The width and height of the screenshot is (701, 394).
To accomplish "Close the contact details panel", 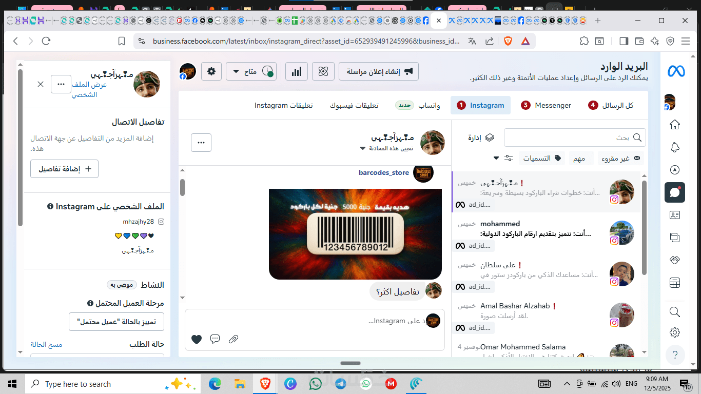I will click(x=41, y=84).
